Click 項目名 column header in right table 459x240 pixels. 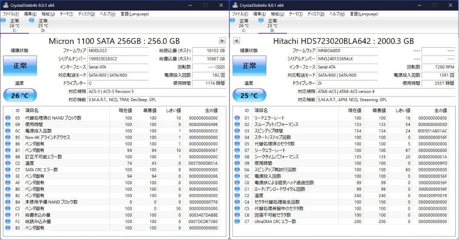pyautogui.click(x=296, y=111)
